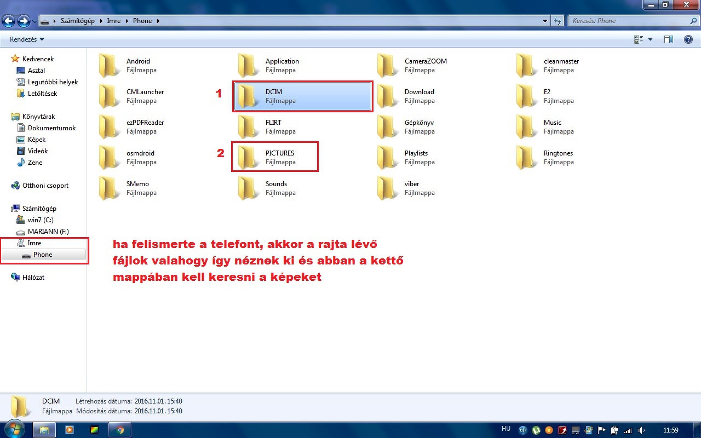Select the FLIRT folder
The image size is (701, 438).
click(268, 127)
